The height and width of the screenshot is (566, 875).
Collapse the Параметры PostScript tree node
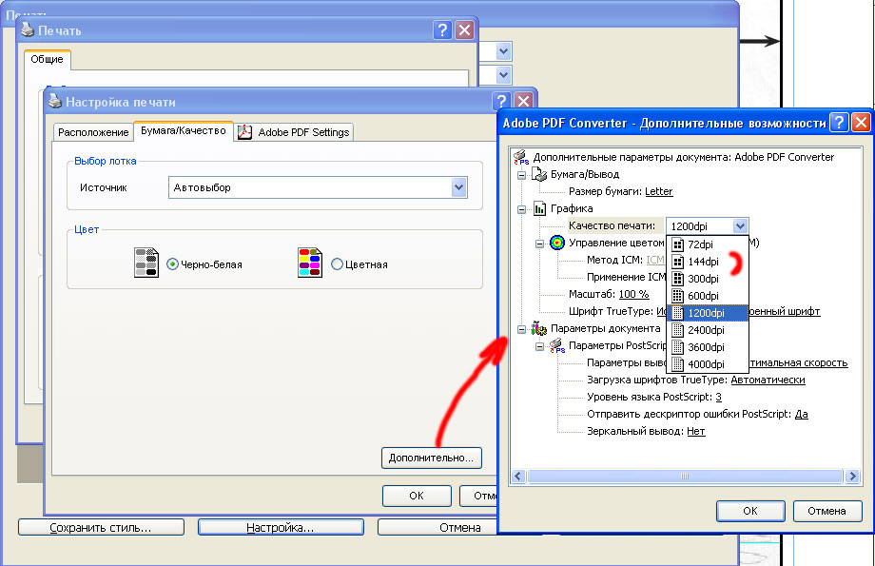click(539, 346)
